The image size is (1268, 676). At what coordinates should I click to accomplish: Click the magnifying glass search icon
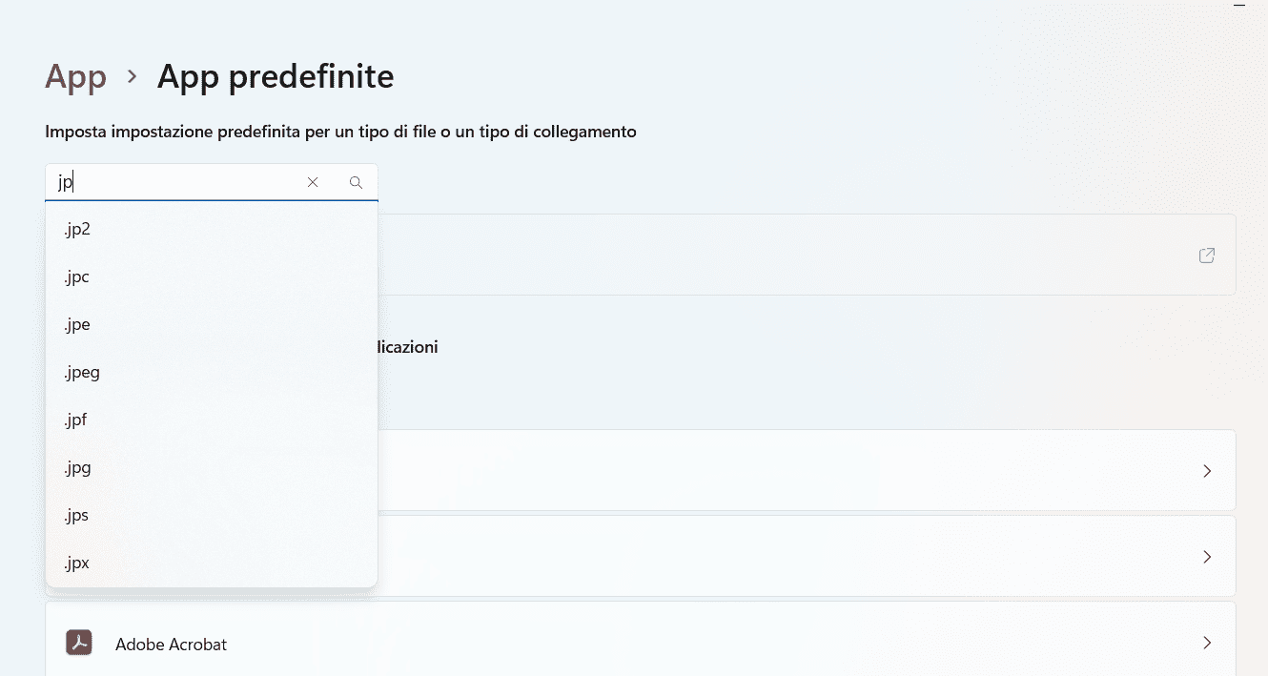[x=357, y=182]
